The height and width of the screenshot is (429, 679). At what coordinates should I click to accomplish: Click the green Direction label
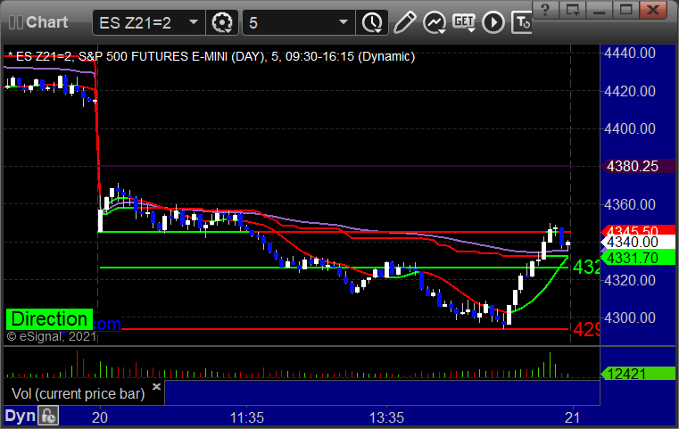49,319
